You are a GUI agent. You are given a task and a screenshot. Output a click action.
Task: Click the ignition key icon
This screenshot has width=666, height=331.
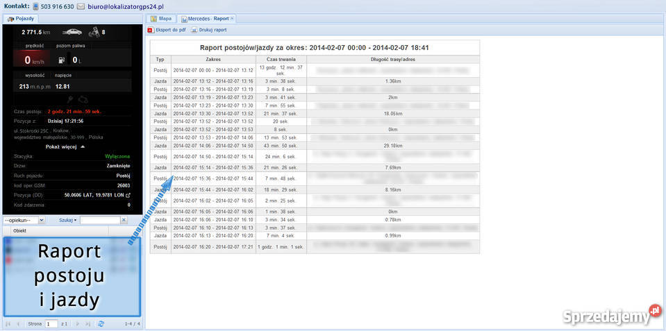point(70,99)
